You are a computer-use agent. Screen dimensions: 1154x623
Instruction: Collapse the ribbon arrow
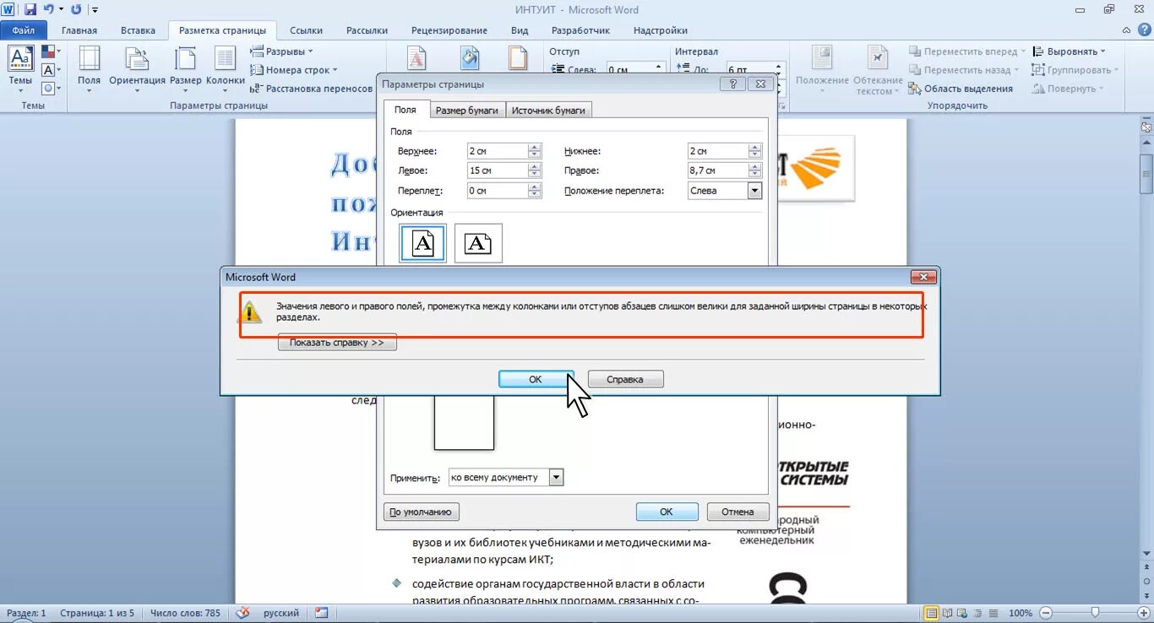[x=1128, y=30]
